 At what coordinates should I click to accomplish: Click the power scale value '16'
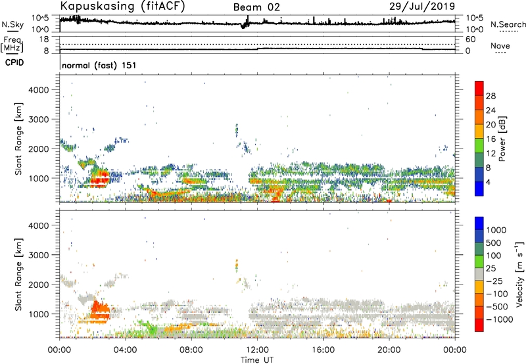[x=490, y=139]
